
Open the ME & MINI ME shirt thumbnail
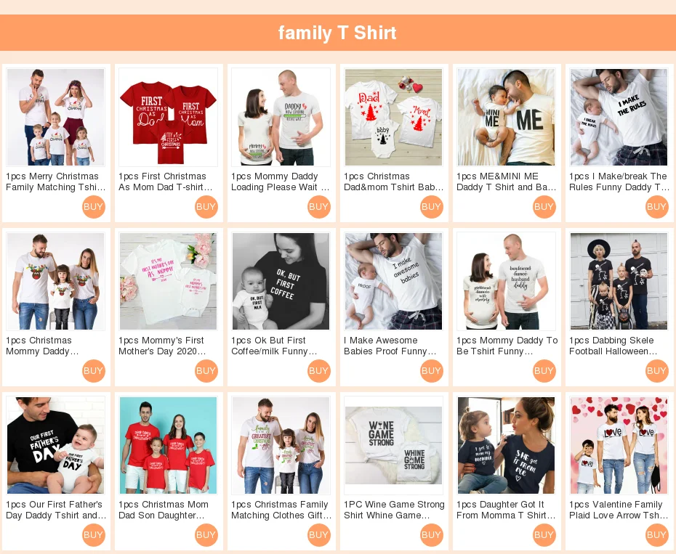click(x=506, y=117)
